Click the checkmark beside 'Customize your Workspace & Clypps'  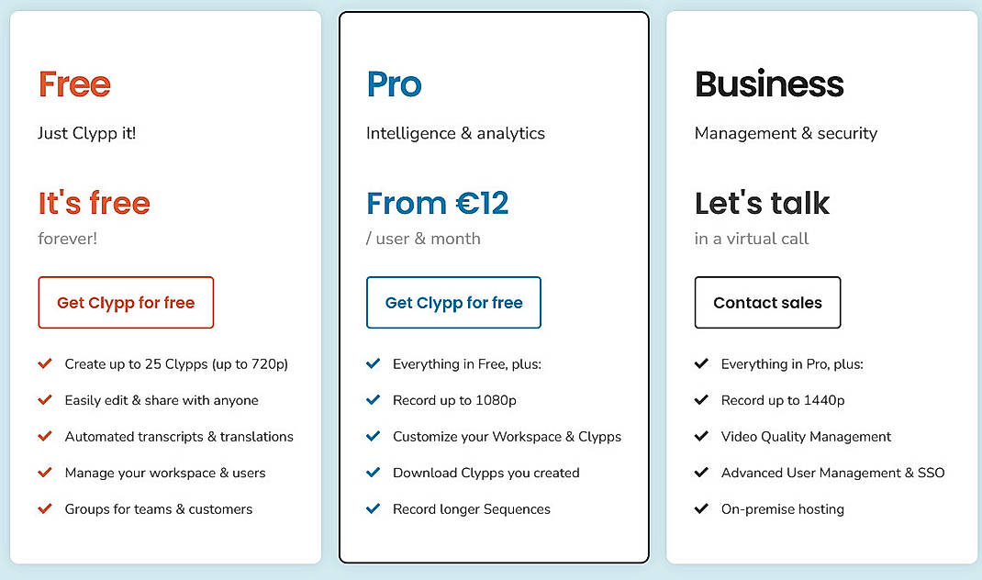(373, 436)
